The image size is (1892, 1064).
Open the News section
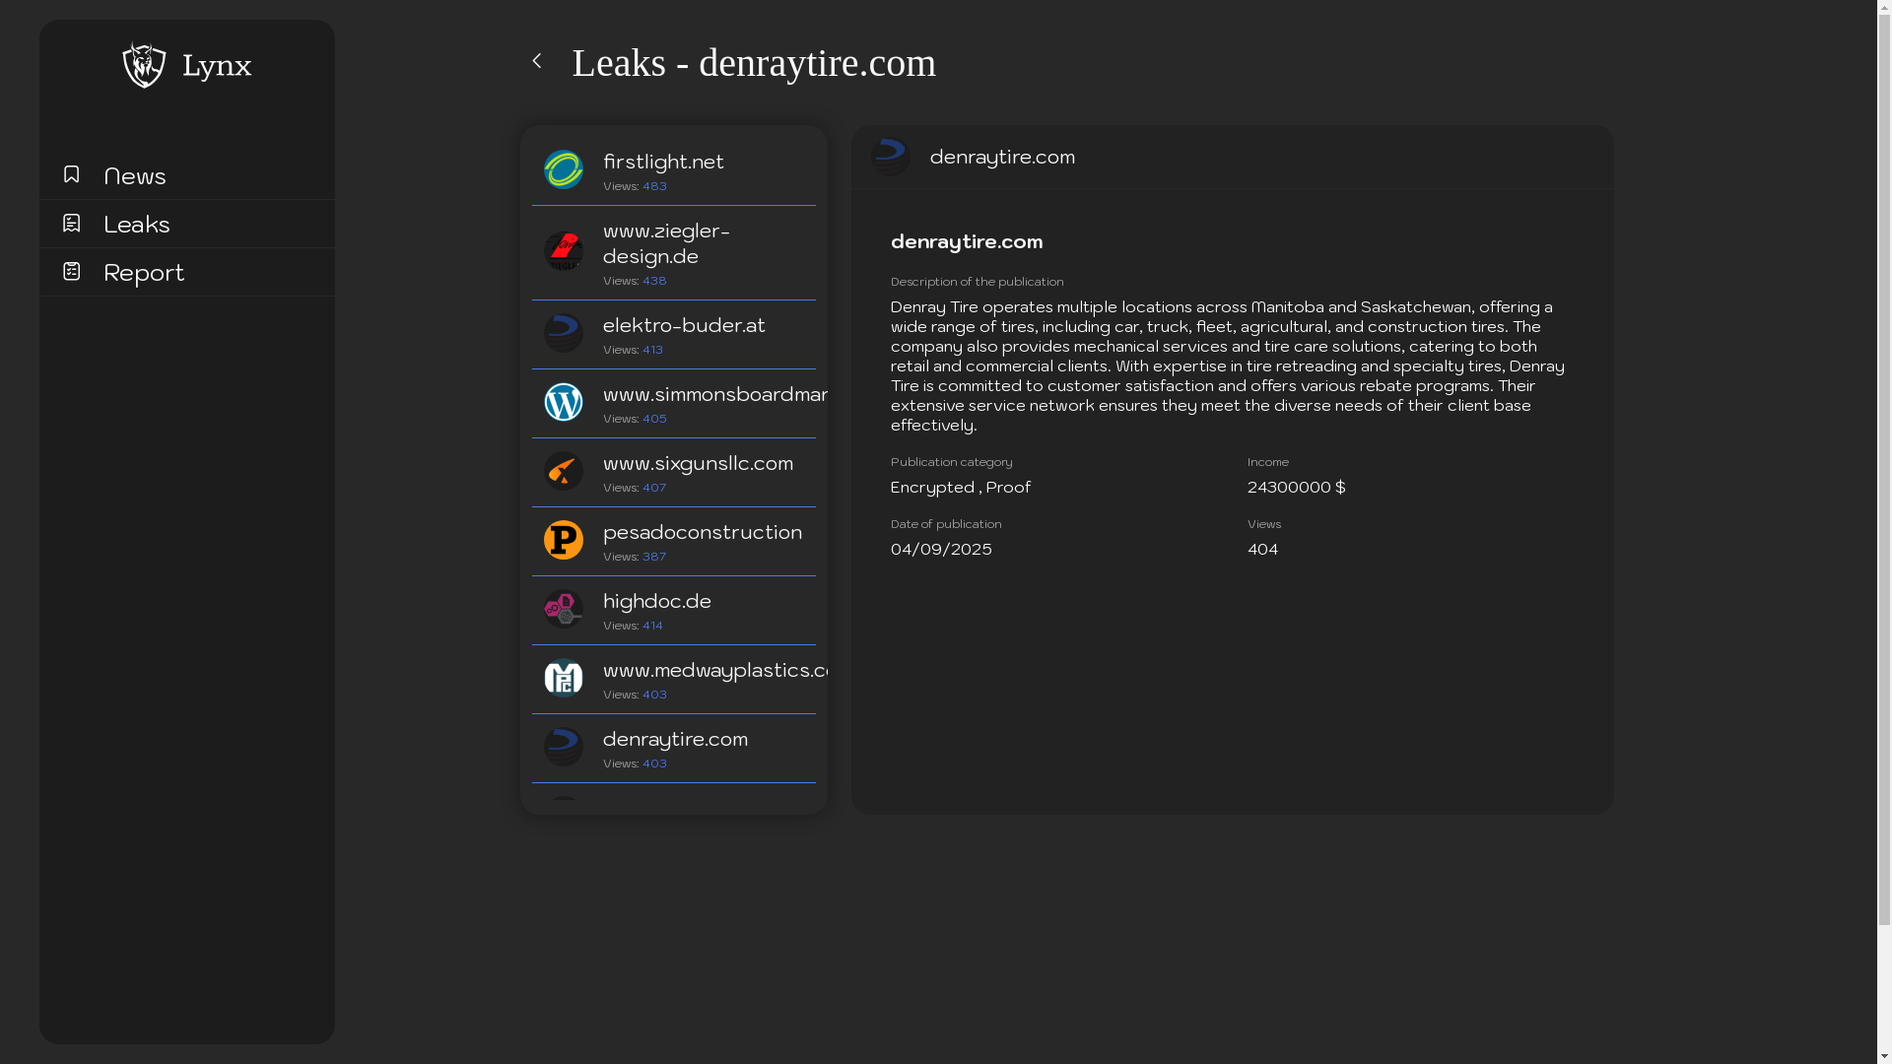pyautogui.click(x=134, y=175)
